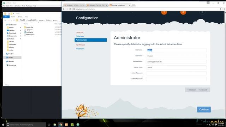226x127 pixels.
Task: Click Local Disk (C:) in breadcrumb path
Action: click(32, 20)
